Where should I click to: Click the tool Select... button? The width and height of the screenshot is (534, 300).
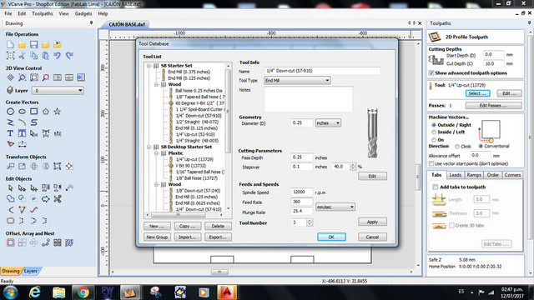pyautogui.click(x=477, y=93)
